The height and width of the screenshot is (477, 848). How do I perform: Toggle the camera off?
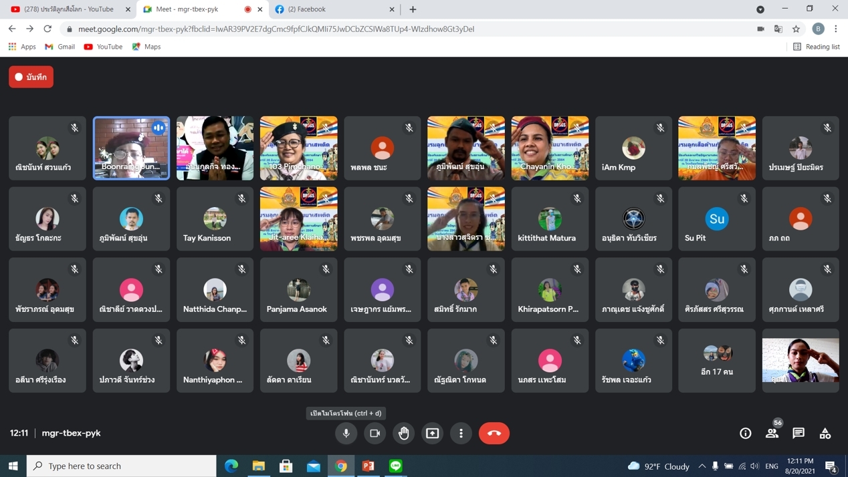(x=375, y=433)
